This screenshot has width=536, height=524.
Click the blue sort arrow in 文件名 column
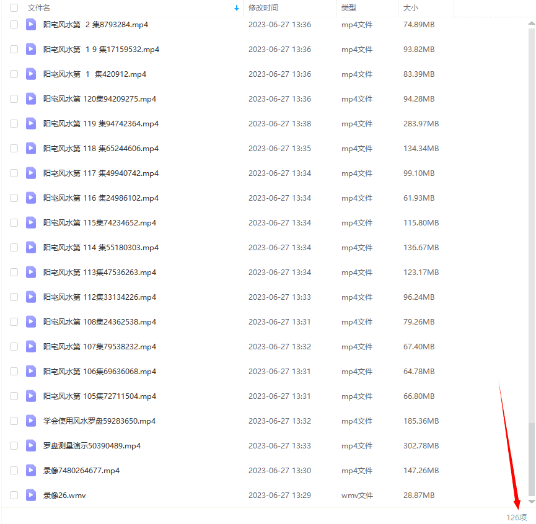pyautogui.click(x=236, y=8)
